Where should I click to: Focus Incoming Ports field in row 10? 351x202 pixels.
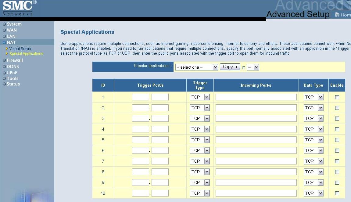[x=256, y=193]
